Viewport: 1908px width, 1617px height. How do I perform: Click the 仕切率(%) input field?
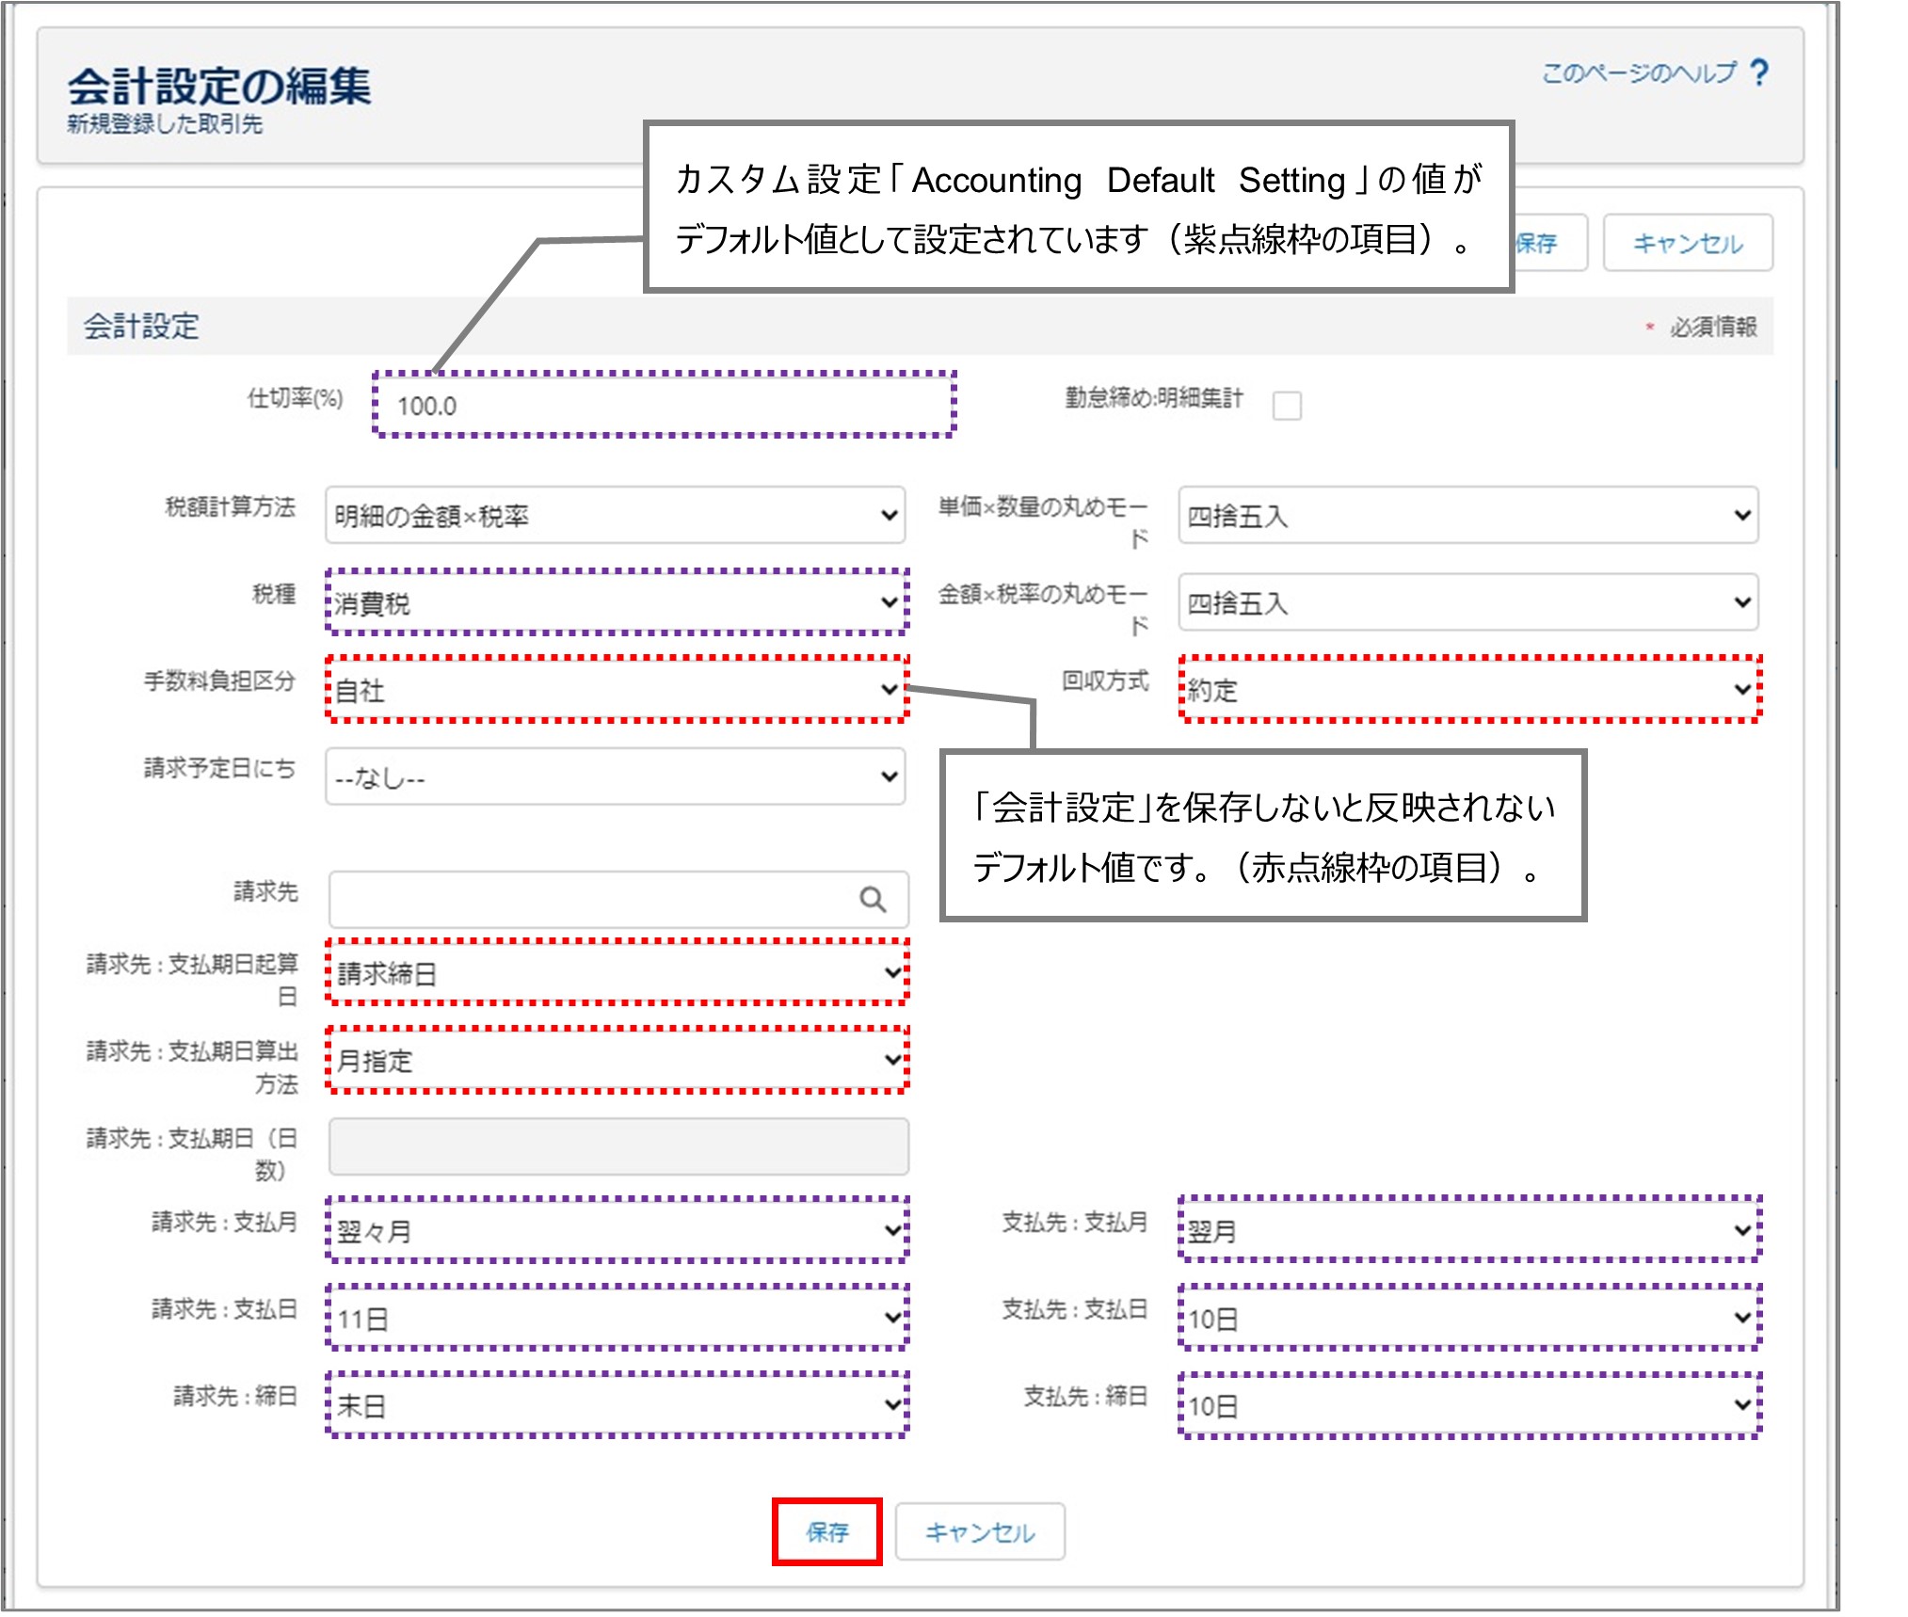pyautogui.click(x=664, y=406)
